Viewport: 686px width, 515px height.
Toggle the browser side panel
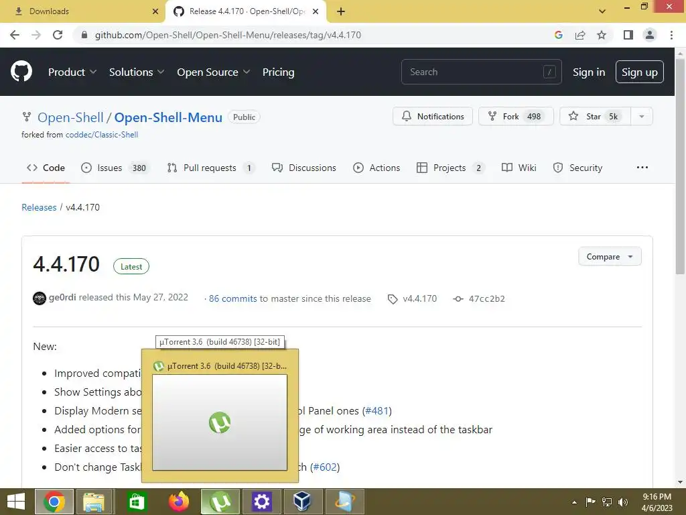point(628,35)
